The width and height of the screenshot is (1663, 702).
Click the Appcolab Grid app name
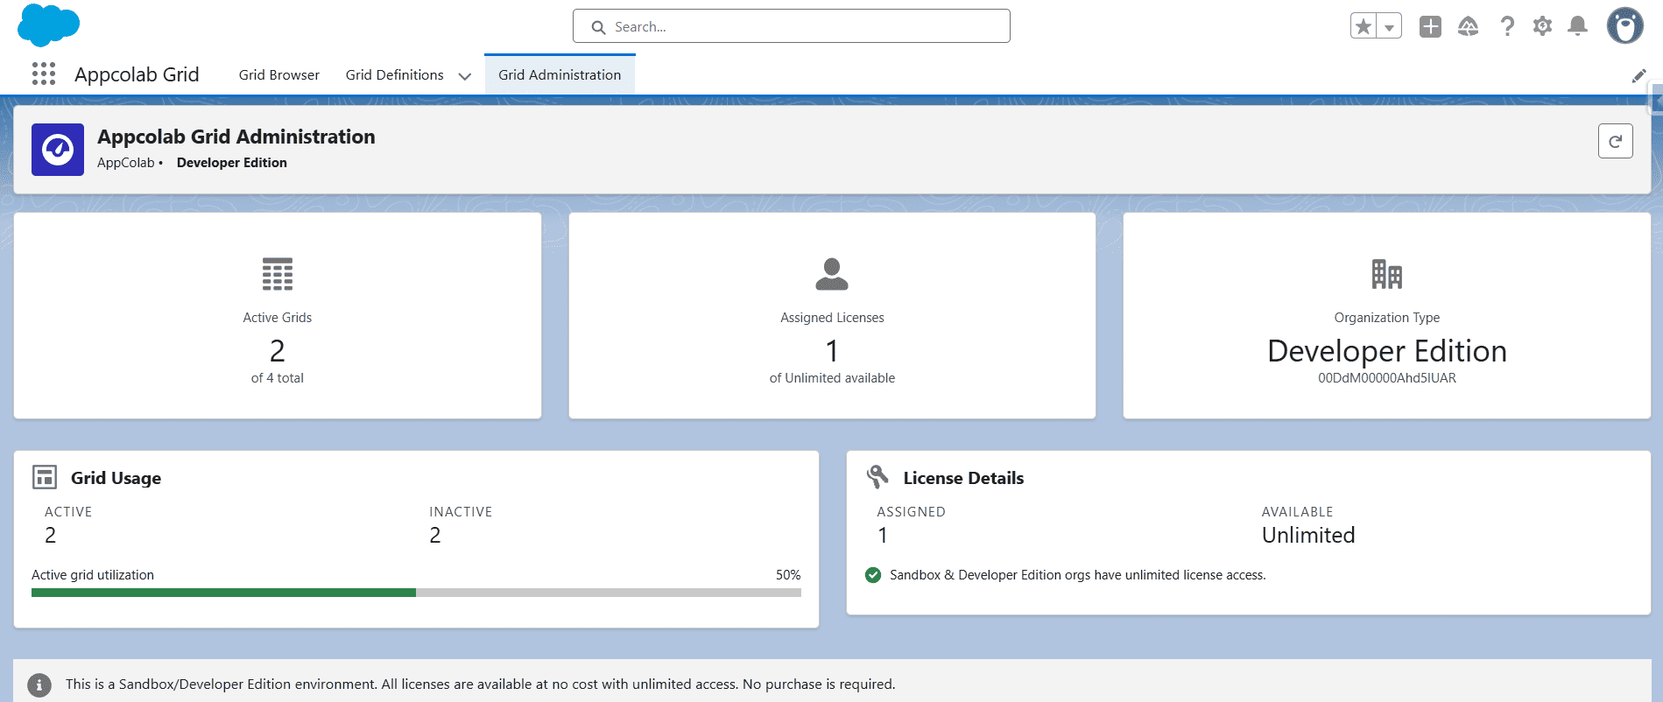click(137, 74)
